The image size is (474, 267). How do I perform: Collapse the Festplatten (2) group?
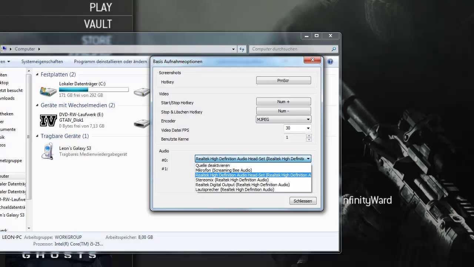pyautogui.click(x=37, y=75)
